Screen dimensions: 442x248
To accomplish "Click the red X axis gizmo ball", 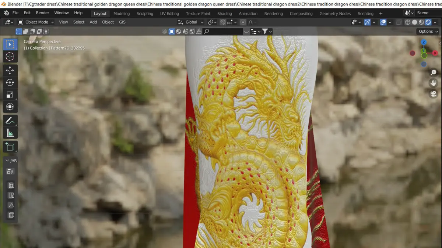I will pyautogui.click(x=435, y=53).
